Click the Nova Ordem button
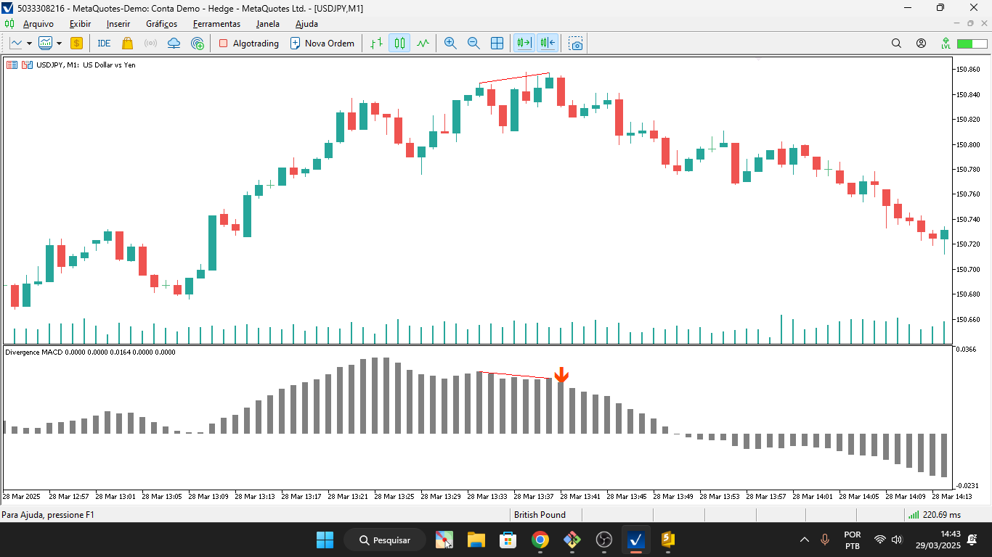The height and width of the screenshot is (557, 992). click(x=322, y=43)
